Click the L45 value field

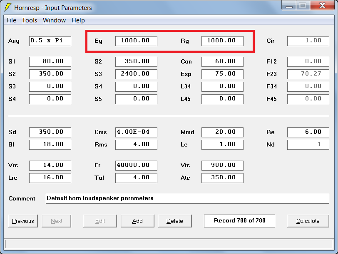point(222,99)
